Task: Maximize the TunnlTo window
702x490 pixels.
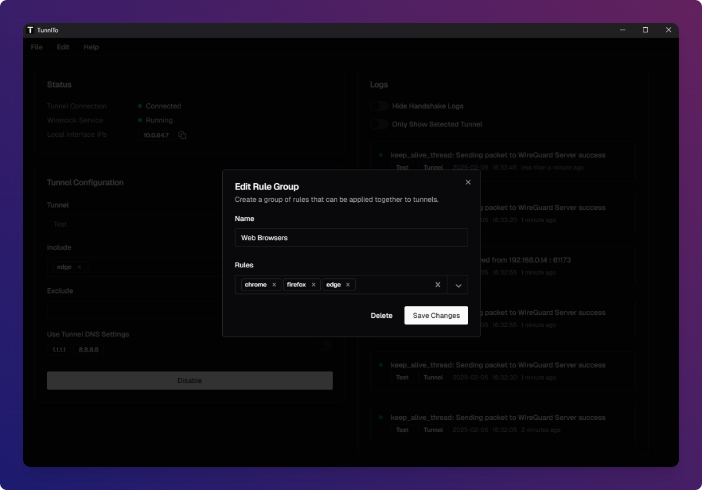Action: pyautogui.click(x=645, y=30)
